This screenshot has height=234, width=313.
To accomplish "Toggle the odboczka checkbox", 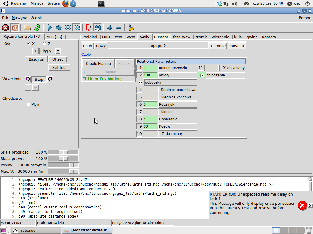I will pyautogui.click(x=140, y=83).
